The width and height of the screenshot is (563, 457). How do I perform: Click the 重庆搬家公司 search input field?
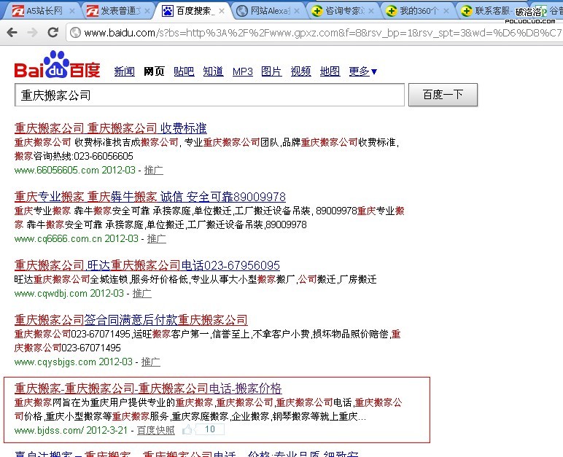pyautogui.click(x=209, y=95)
